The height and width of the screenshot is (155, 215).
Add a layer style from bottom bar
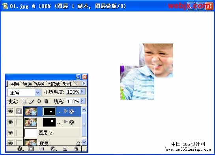pos(20,149)
